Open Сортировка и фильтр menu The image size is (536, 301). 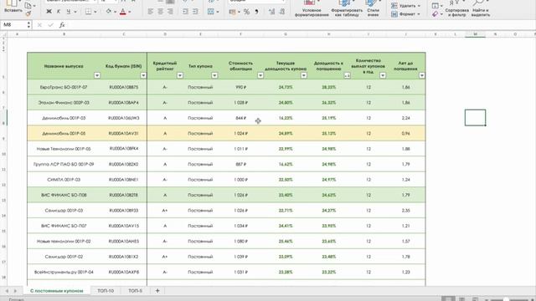(x=456, y=8)
